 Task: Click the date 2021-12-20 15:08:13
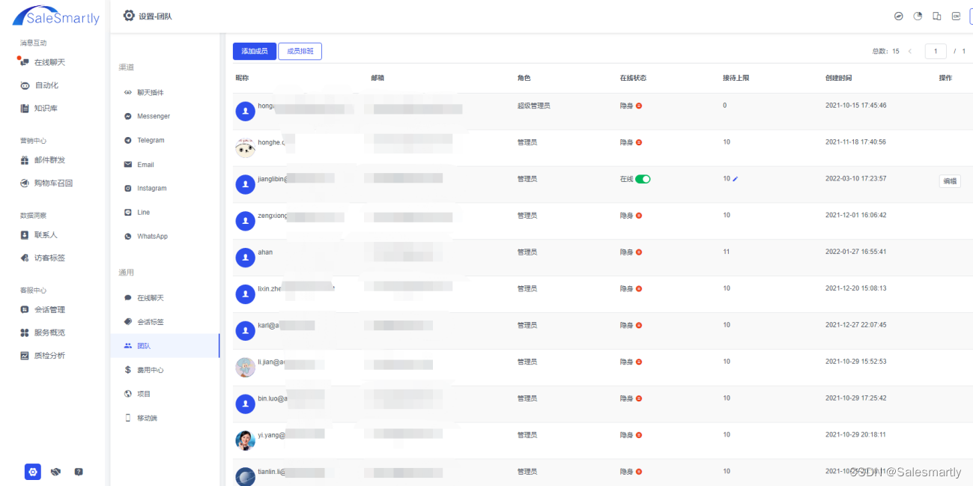pos(855,288)
